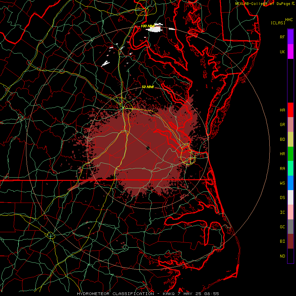
Task: Click the black radar site gap in the echo
Action: [148, 147]
